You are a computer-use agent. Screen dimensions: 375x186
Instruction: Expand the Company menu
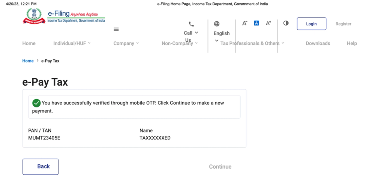click(x=126, y=43)
